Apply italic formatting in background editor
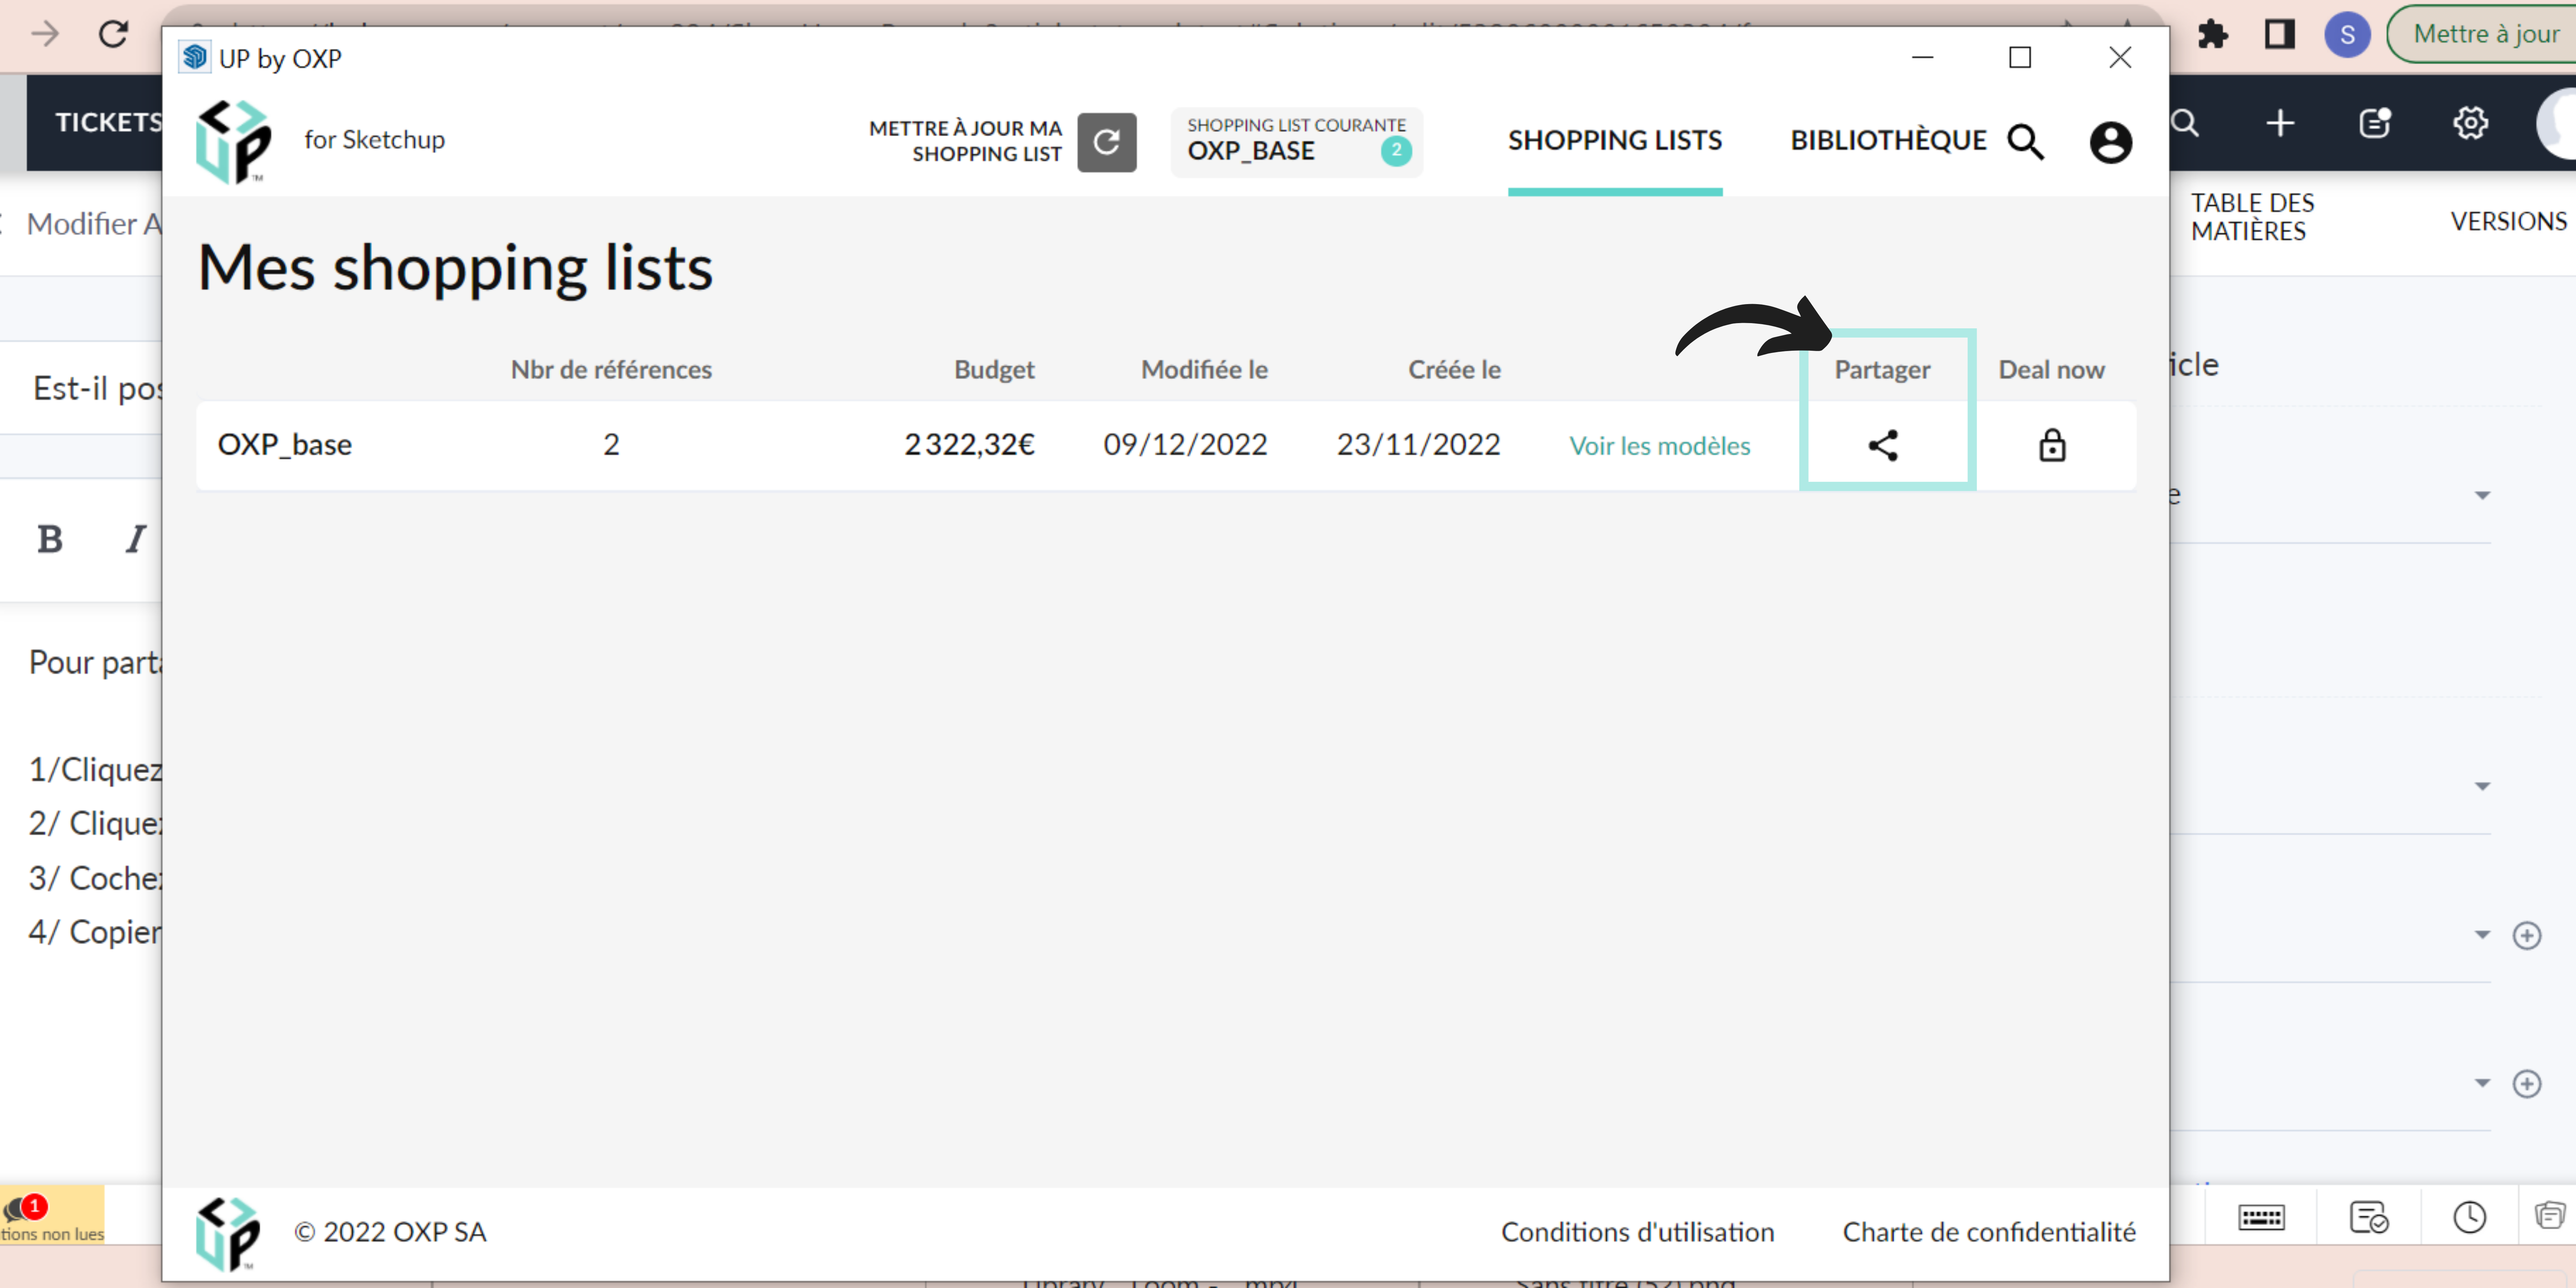2576x1288 pixels. pos(136,539)
